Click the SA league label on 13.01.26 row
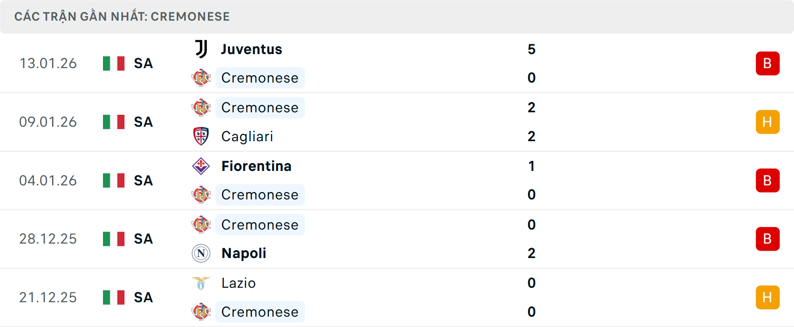794x327 pixels. 143,63
